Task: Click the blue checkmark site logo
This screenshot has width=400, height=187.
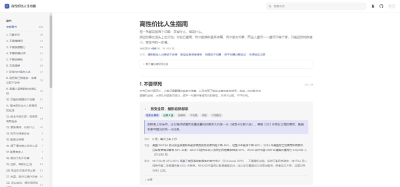Action: 7,6
